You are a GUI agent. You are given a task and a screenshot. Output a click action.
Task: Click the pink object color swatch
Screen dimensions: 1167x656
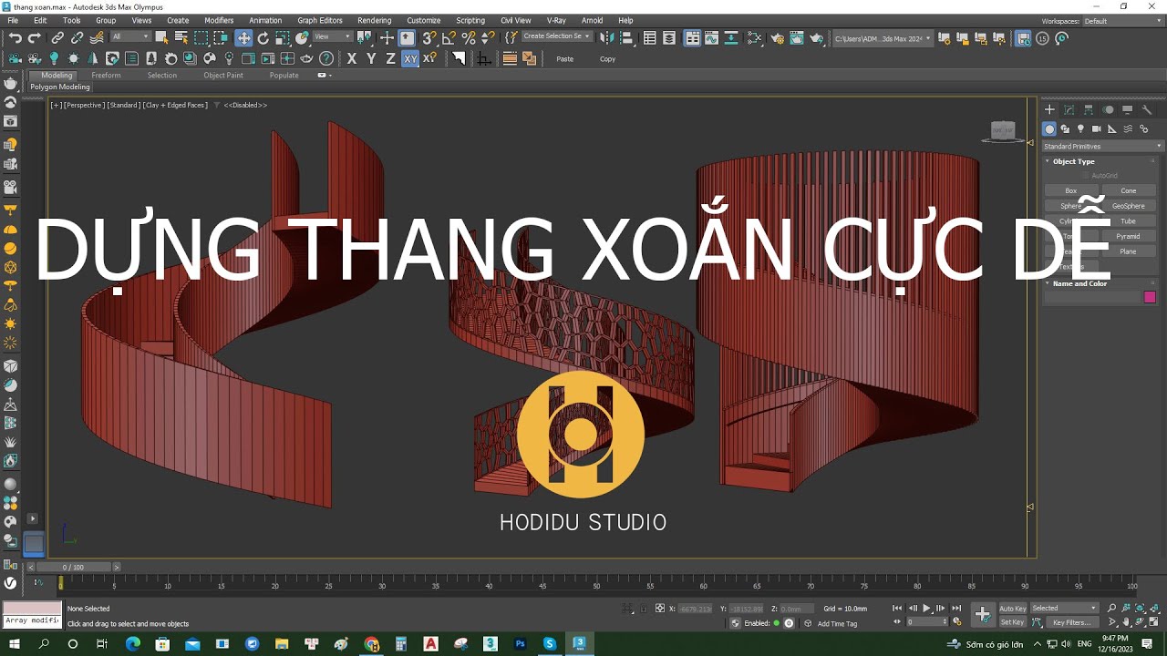(1150, 297)
